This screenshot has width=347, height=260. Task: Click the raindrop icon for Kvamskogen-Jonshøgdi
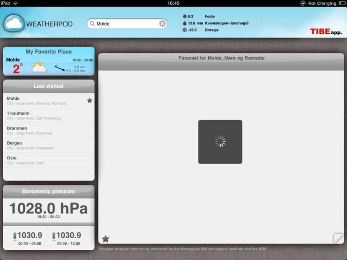click(185, 23)
